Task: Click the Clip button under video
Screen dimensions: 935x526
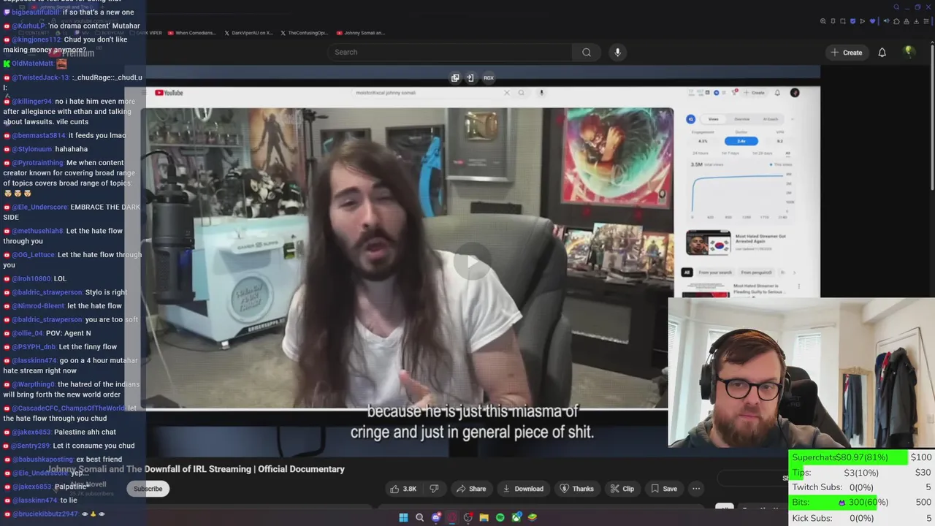Action: pyautogui.click(x=622, y=489)
